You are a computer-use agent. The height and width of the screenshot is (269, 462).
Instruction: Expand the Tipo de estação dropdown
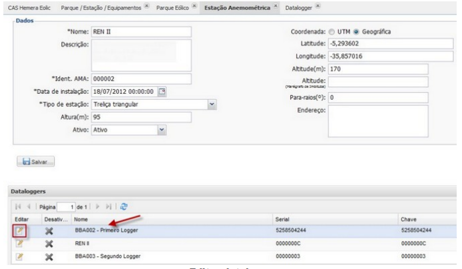click(x=212, y=104)
